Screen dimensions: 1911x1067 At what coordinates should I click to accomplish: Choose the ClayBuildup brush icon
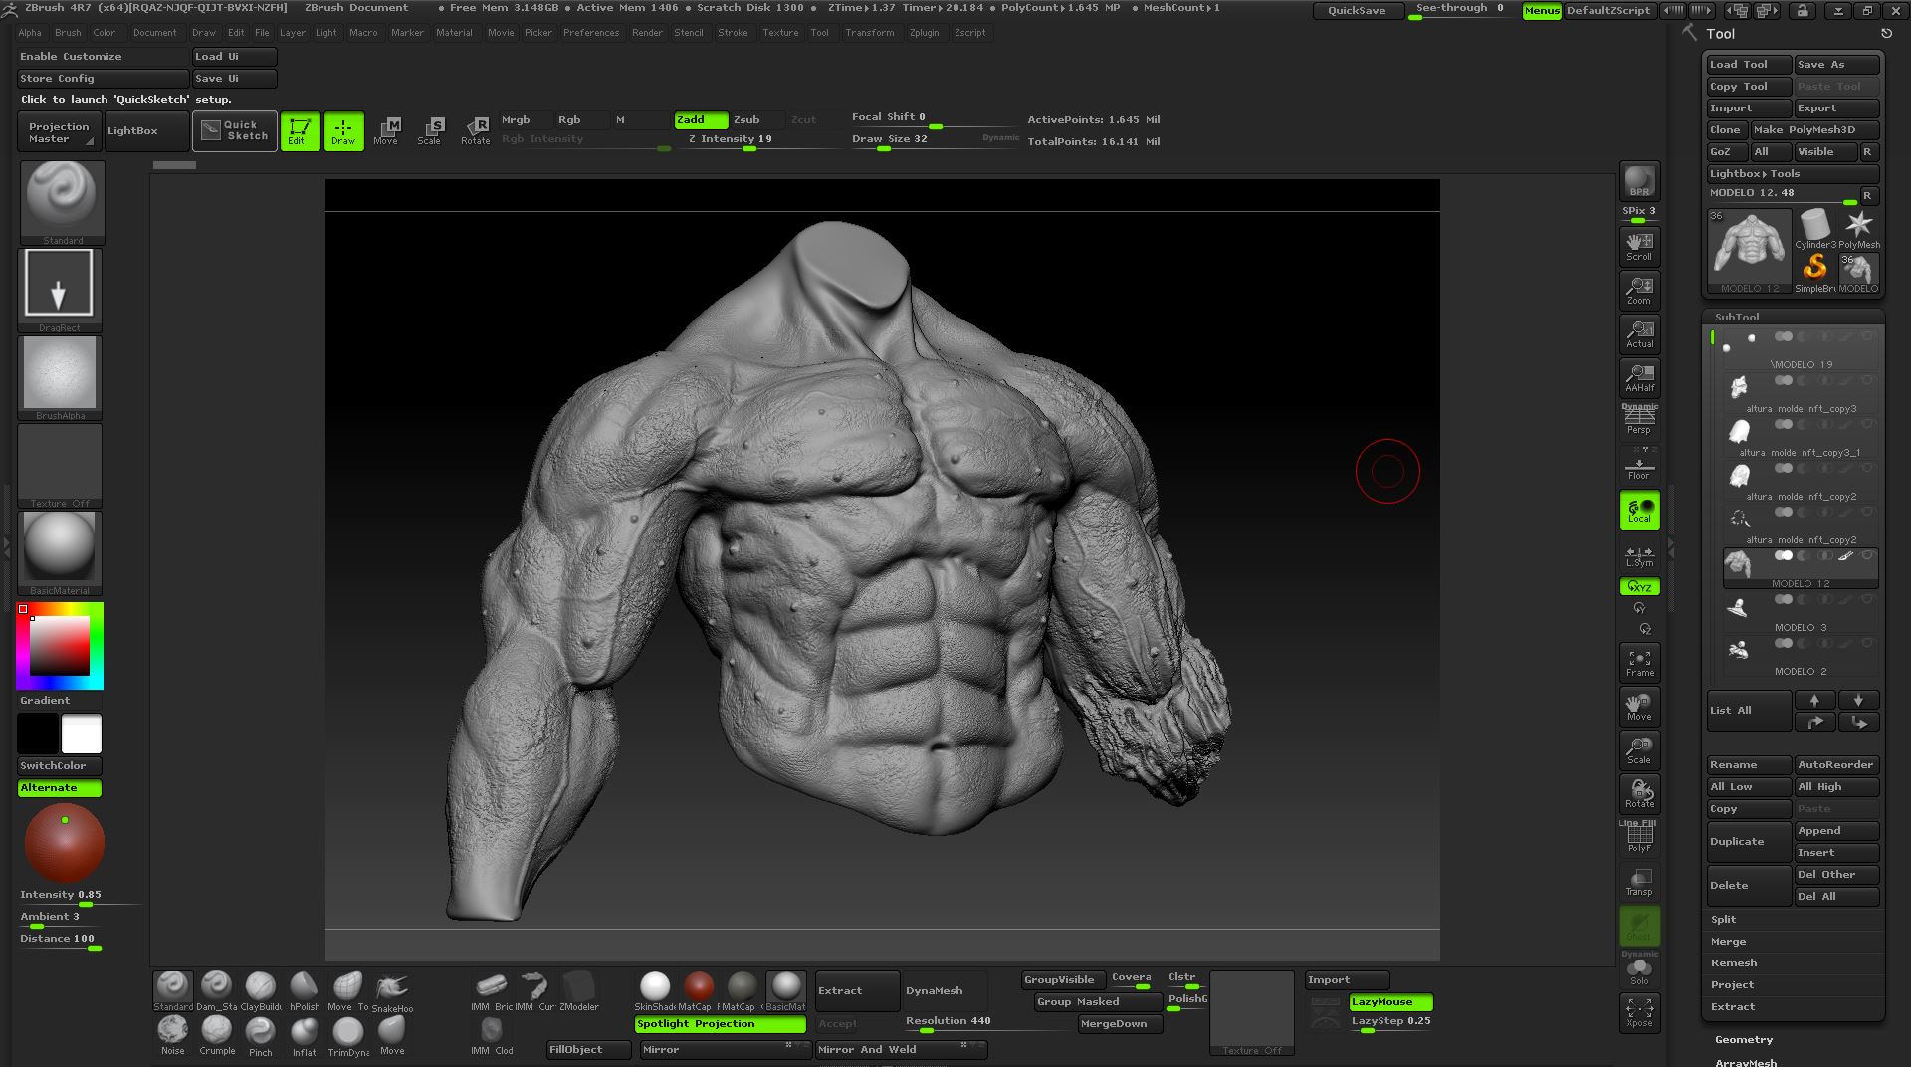(x=260, y=991)
